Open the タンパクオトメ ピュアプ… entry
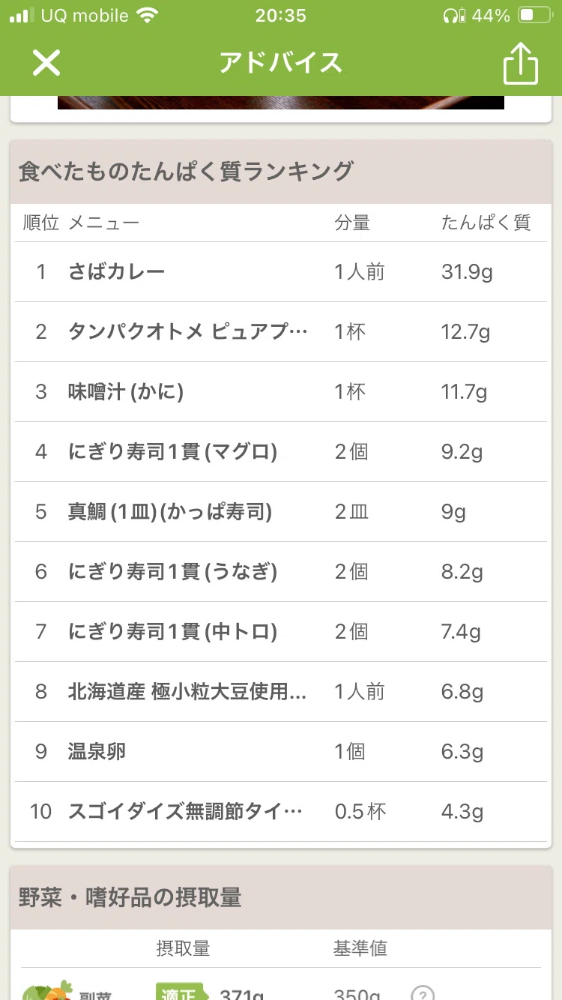 tap(281, 331)
